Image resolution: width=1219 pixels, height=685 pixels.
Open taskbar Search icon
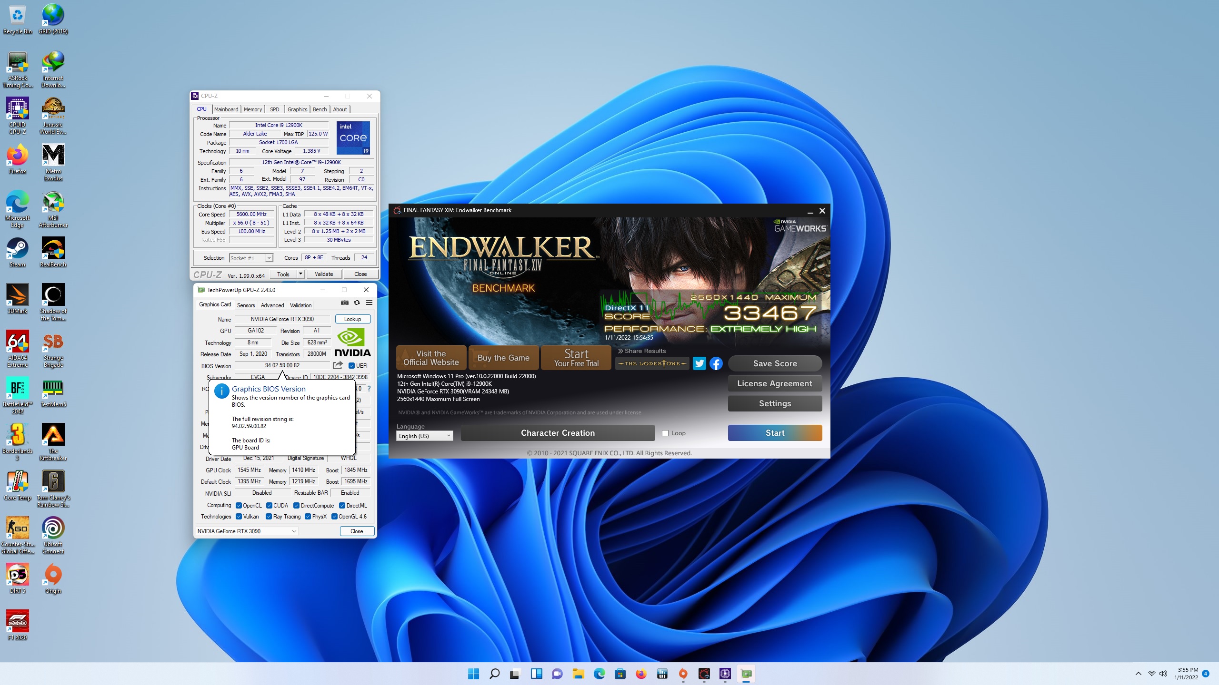tap(494, 674)
